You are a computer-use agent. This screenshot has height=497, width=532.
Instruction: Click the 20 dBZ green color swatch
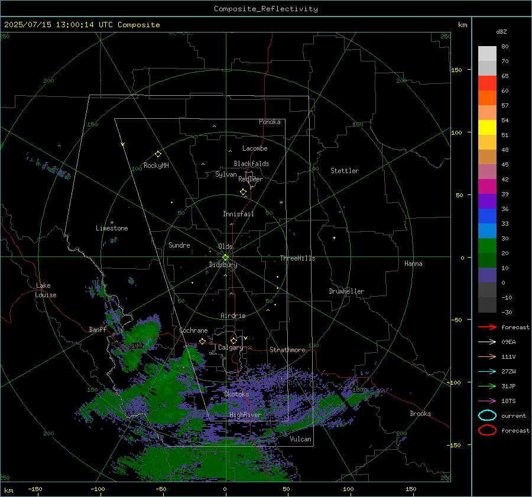click(487, 246)
